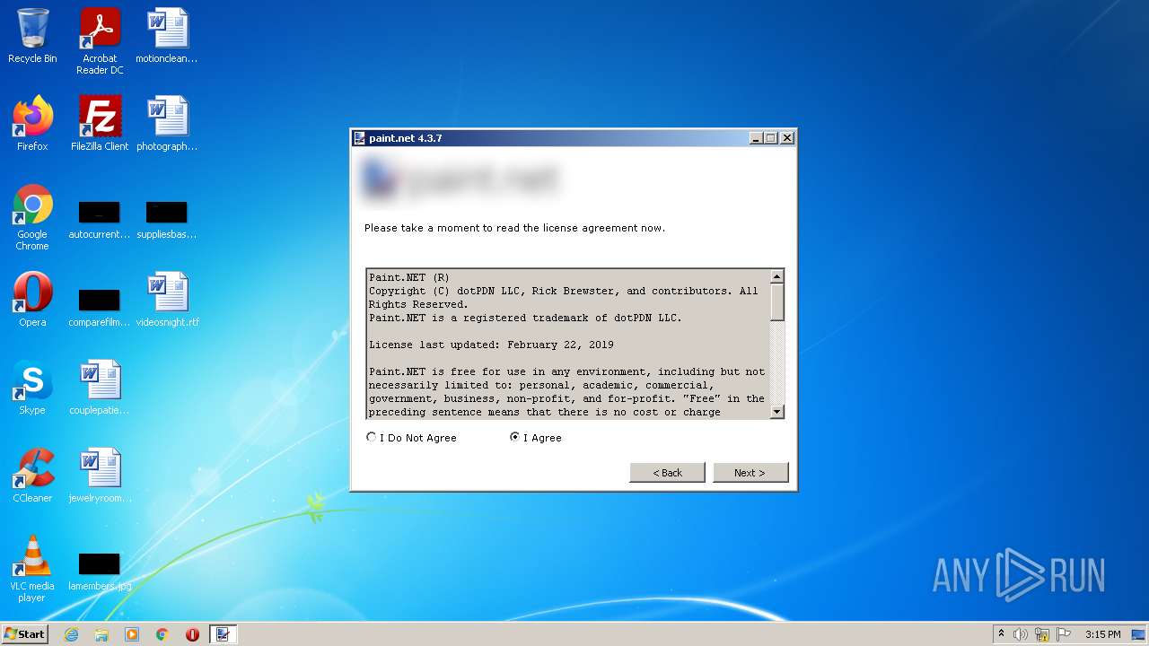Open Opera from the taskbar
The height and width of the screenshot is (646, 1149).
tap(192, 634)
